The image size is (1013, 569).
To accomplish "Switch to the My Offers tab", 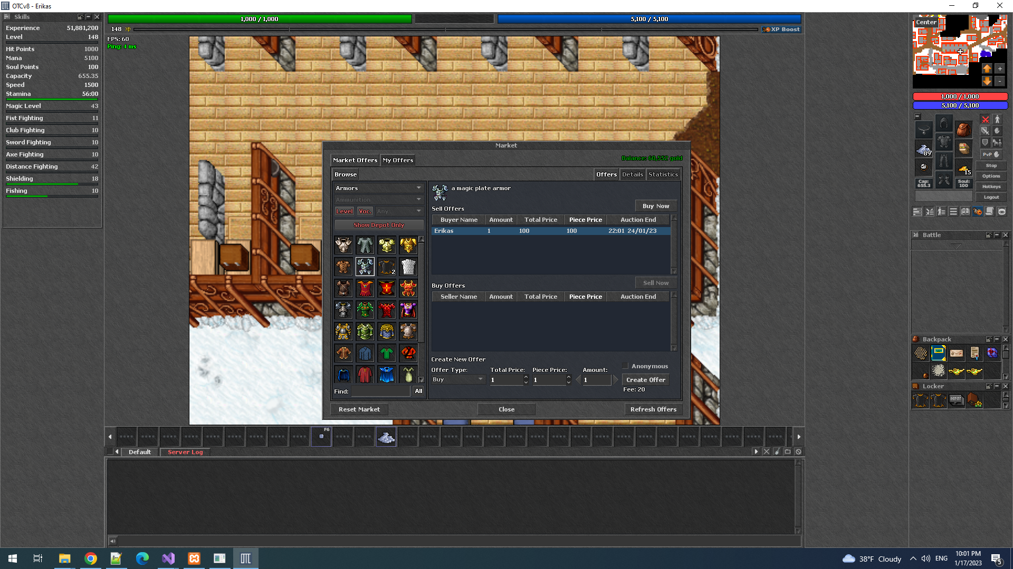I will pyautogui.click(x=398, y=160).
